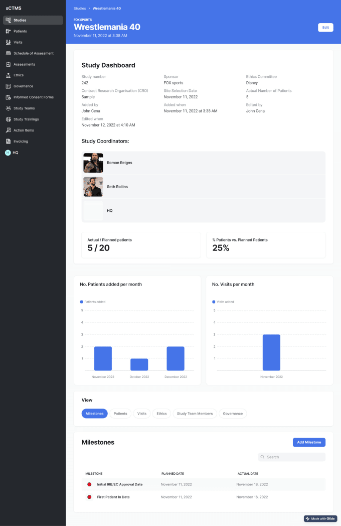Navigate to Invoicing label in sidebar
The height and width of the screenshot is (526, 341).
(21, 141)
